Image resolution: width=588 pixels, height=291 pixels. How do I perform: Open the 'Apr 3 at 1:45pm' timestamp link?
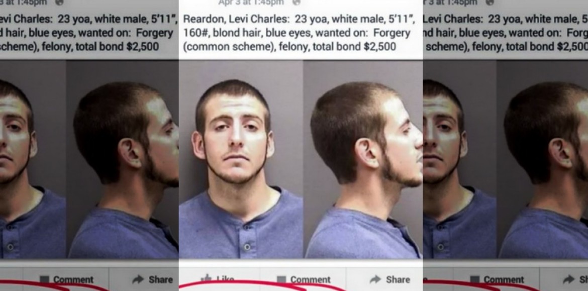(x=251, y=2)
